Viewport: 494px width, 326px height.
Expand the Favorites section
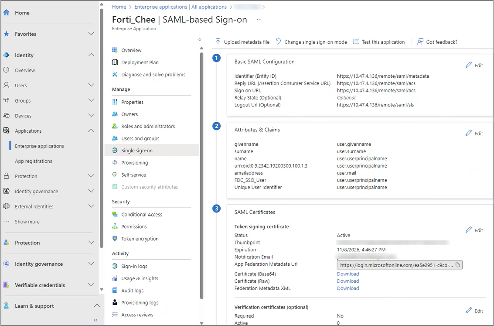pyautogui.click(x=91, y=34)
